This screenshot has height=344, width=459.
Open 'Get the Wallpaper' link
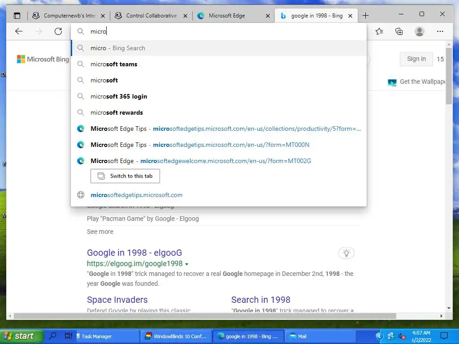[x=422, y=82]
